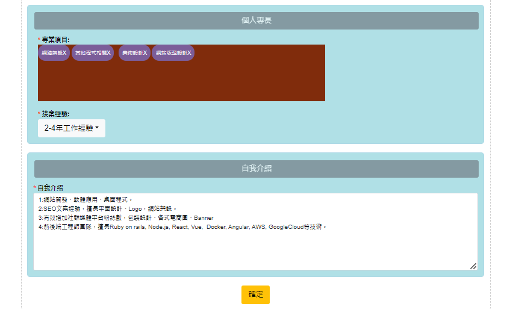Click the 自我介紹 label above the textarea
The height and width of the screenshot is (309, 507).
tap(50, 188)
